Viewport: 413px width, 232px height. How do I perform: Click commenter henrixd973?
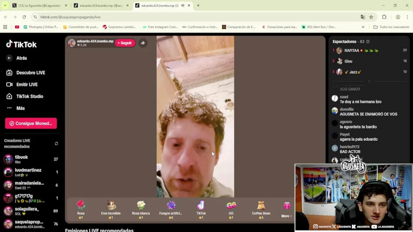pos(349,147)
